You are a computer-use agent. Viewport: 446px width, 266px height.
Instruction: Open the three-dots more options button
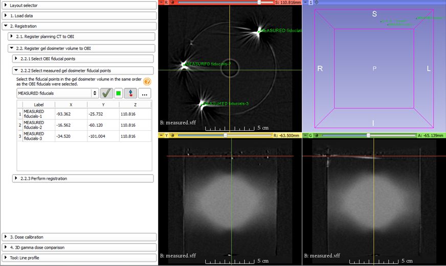pos(145,93)
